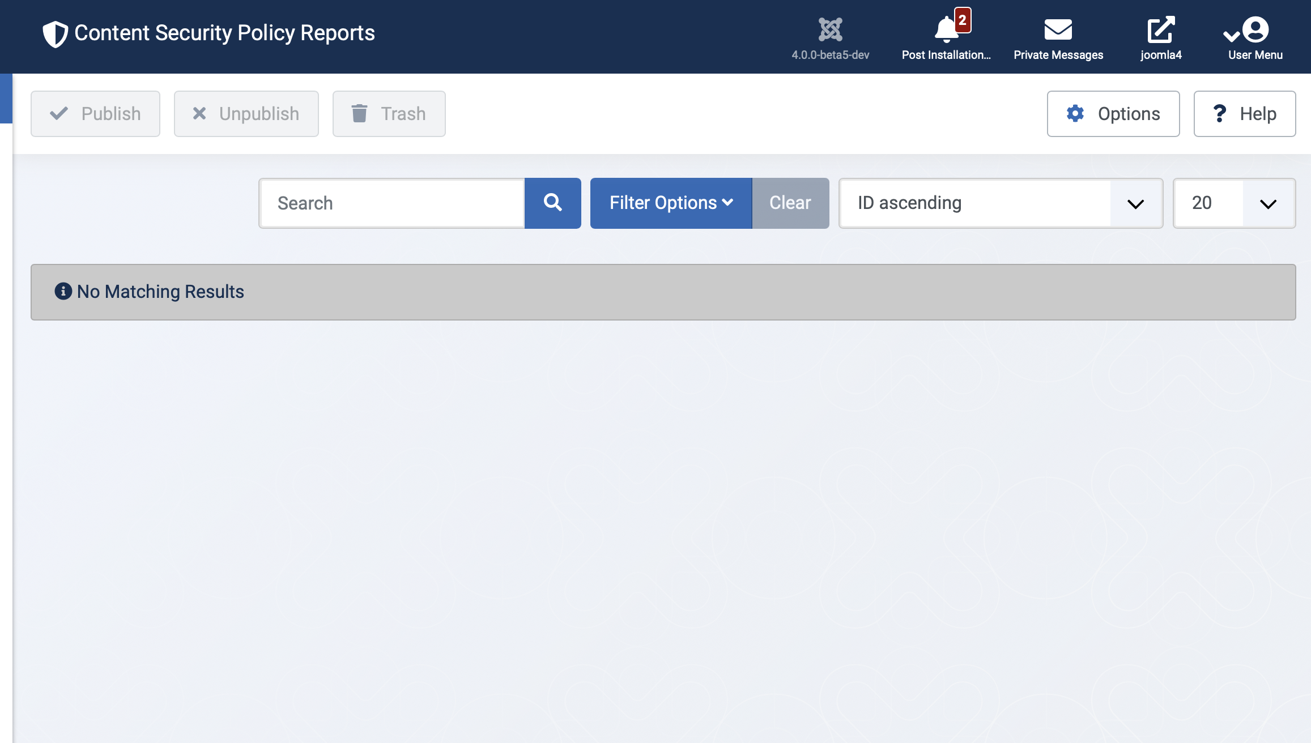Click the Trash button
The height and width of the screenshot is (743, 1311).
click(x=389, y=114)
